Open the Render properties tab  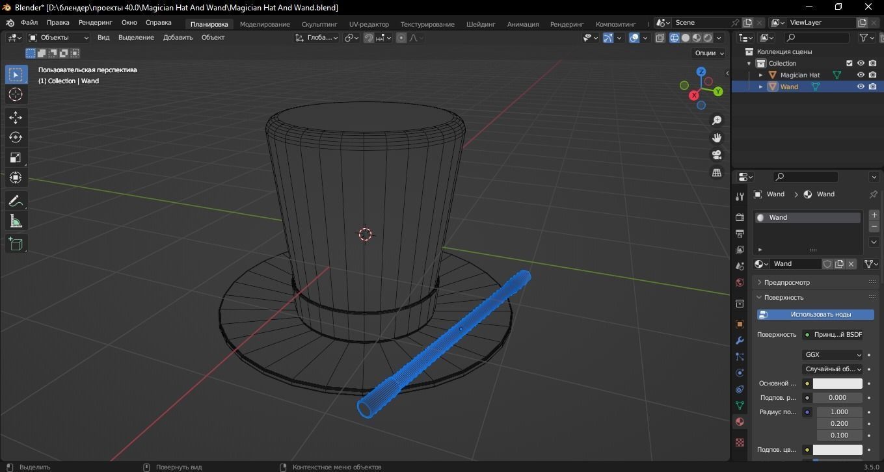click(740, 217)
